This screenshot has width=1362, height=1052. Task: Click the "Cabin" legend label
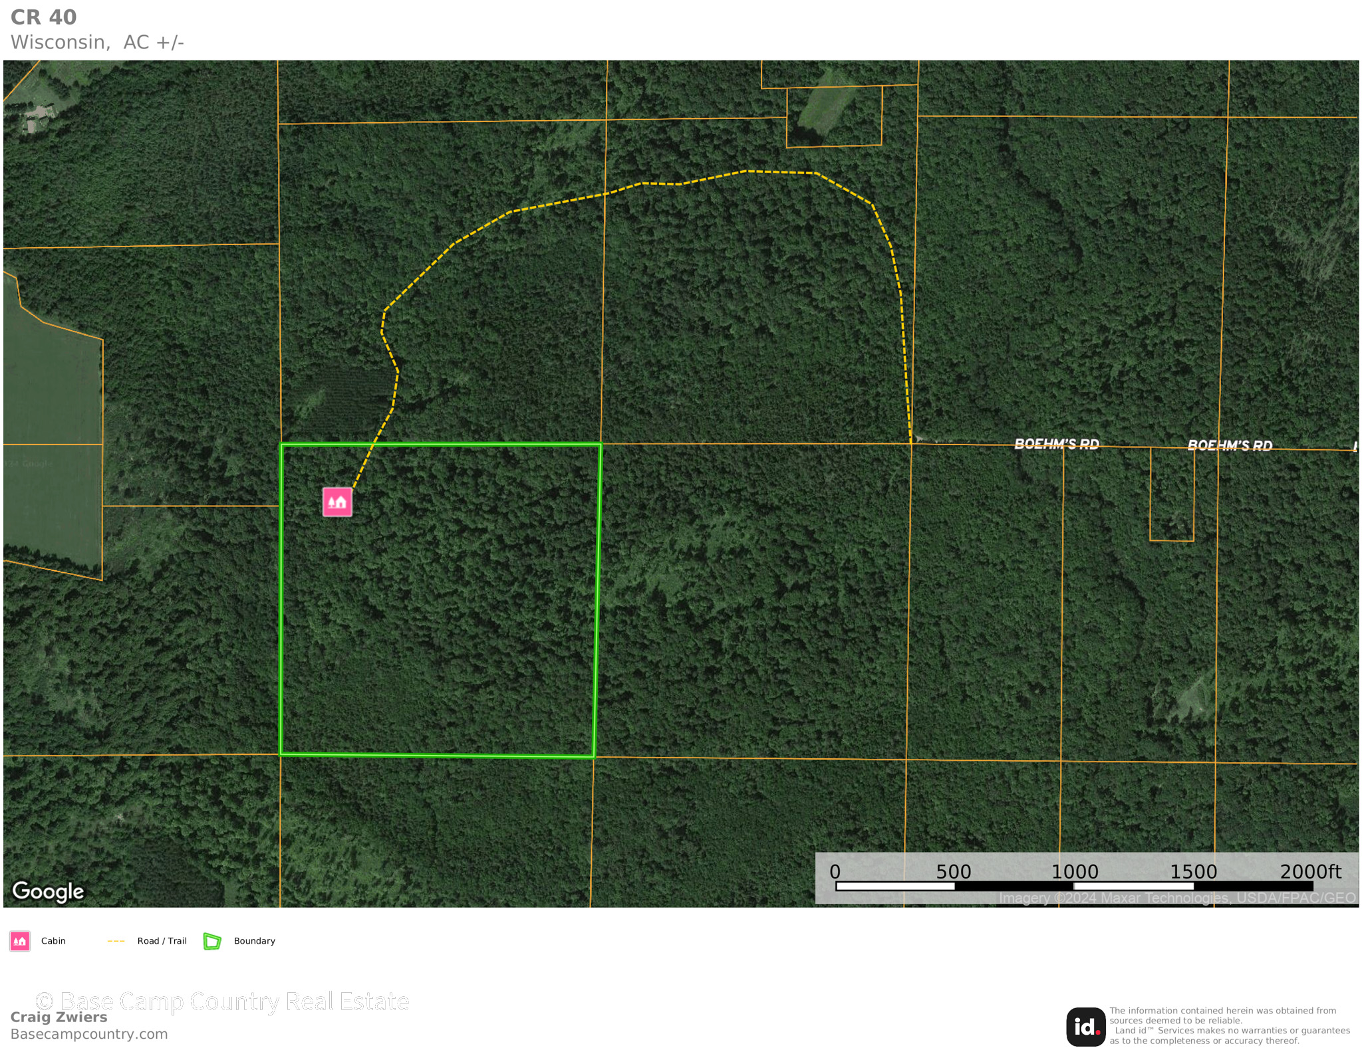click(x=53, y=941)
